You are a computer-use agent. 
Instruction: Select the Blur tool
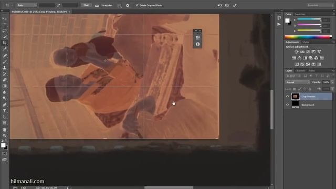tap(4, 92)
